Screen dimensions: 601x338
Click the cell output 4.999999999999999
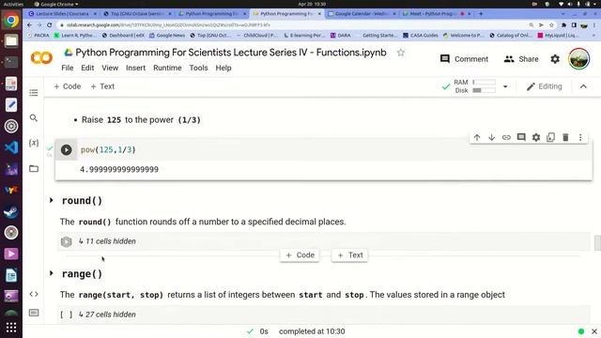[119, 169]
